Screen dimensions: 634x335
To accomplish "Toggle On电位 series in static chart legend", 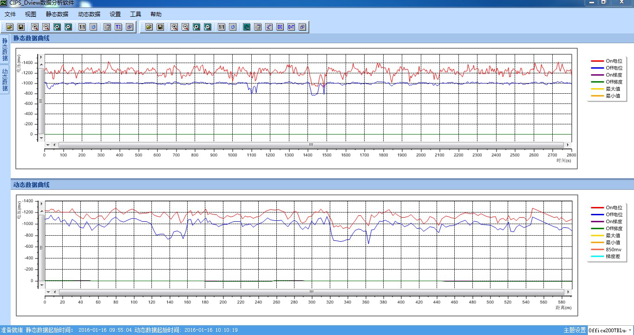I will [606, 61].
